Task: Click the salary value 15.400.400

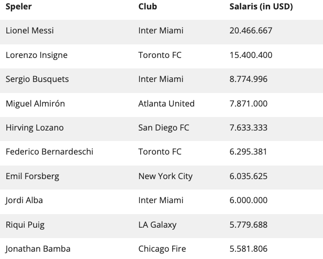Action: coord(251,55)
